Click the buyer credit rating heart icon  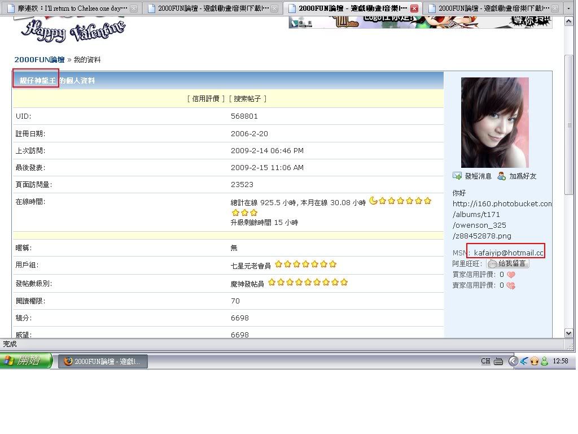click(x=511, y=275)
